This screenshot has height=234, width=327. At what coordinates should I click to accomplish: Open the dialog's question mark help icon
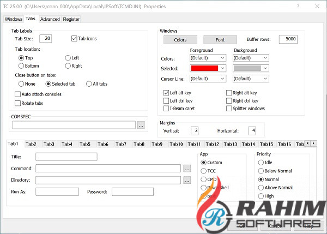click(298, 6)
